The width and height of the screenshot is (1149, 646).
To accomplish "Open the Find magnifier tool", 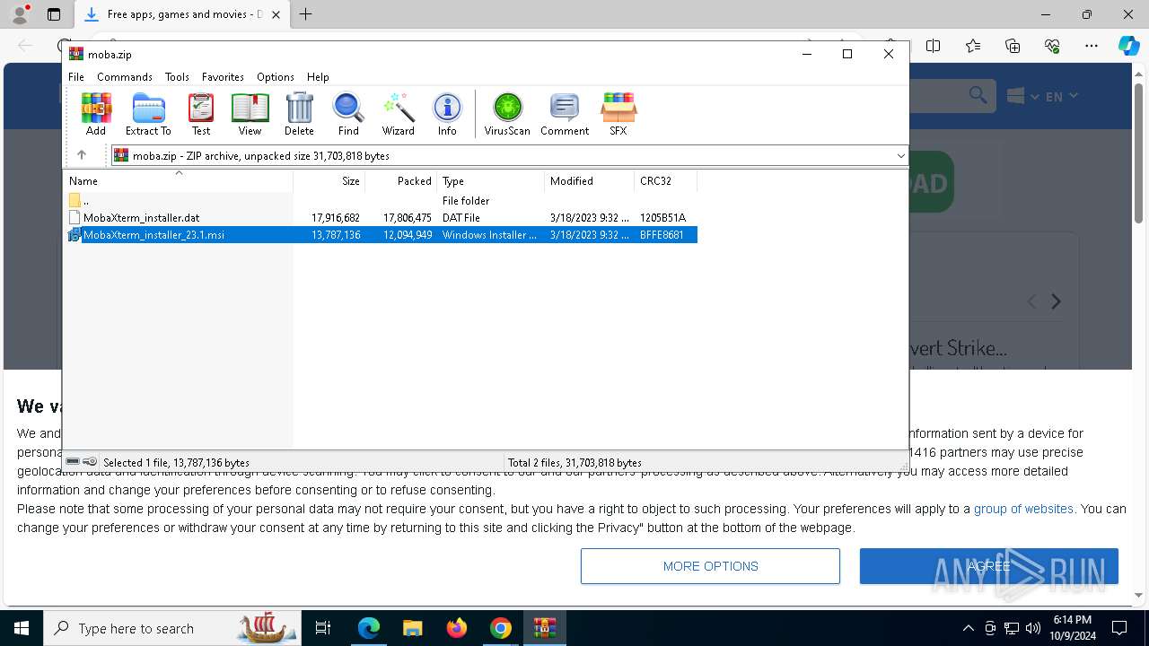I will coord(348,114).
